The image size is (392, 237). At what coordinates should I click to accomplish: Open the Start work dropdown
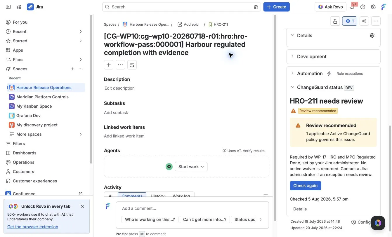[191, 167]
